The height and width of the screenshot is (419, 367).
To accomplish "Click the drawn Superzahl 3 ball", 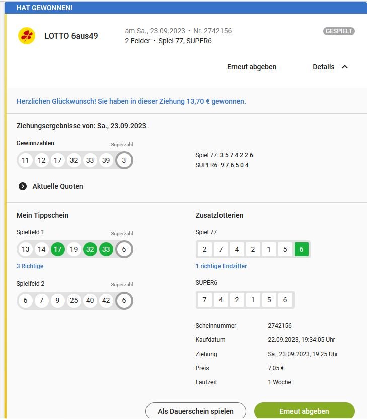I will point(124,160).
